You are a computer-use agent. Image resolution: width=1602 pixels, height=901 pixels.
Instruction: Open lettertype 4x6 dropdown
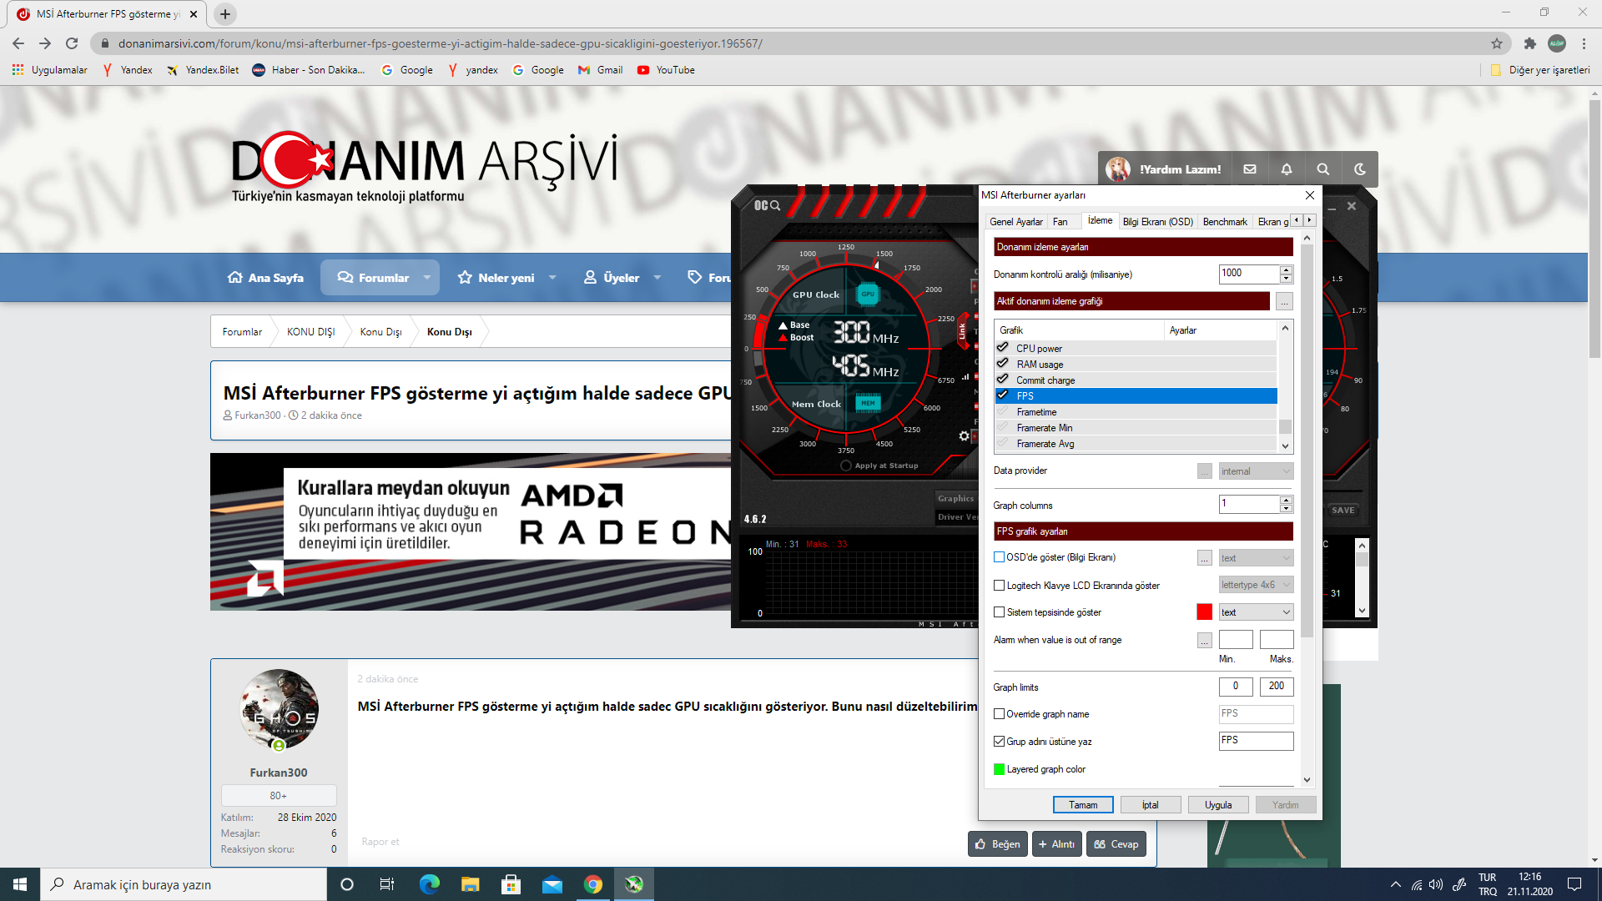pyautogui.click(x=1256, y=585)
